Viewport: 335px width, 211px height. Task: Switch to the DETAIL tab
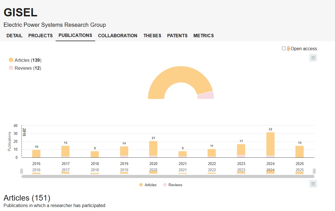point(14,36)
